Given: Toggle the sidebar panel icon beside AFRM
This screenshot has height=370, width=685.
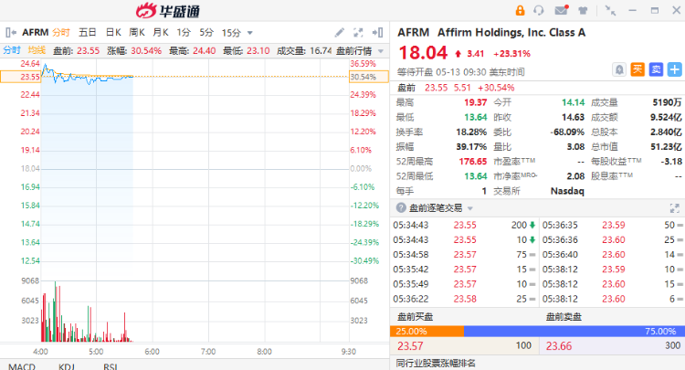Looking at the screenshot, I should (10, 31).
